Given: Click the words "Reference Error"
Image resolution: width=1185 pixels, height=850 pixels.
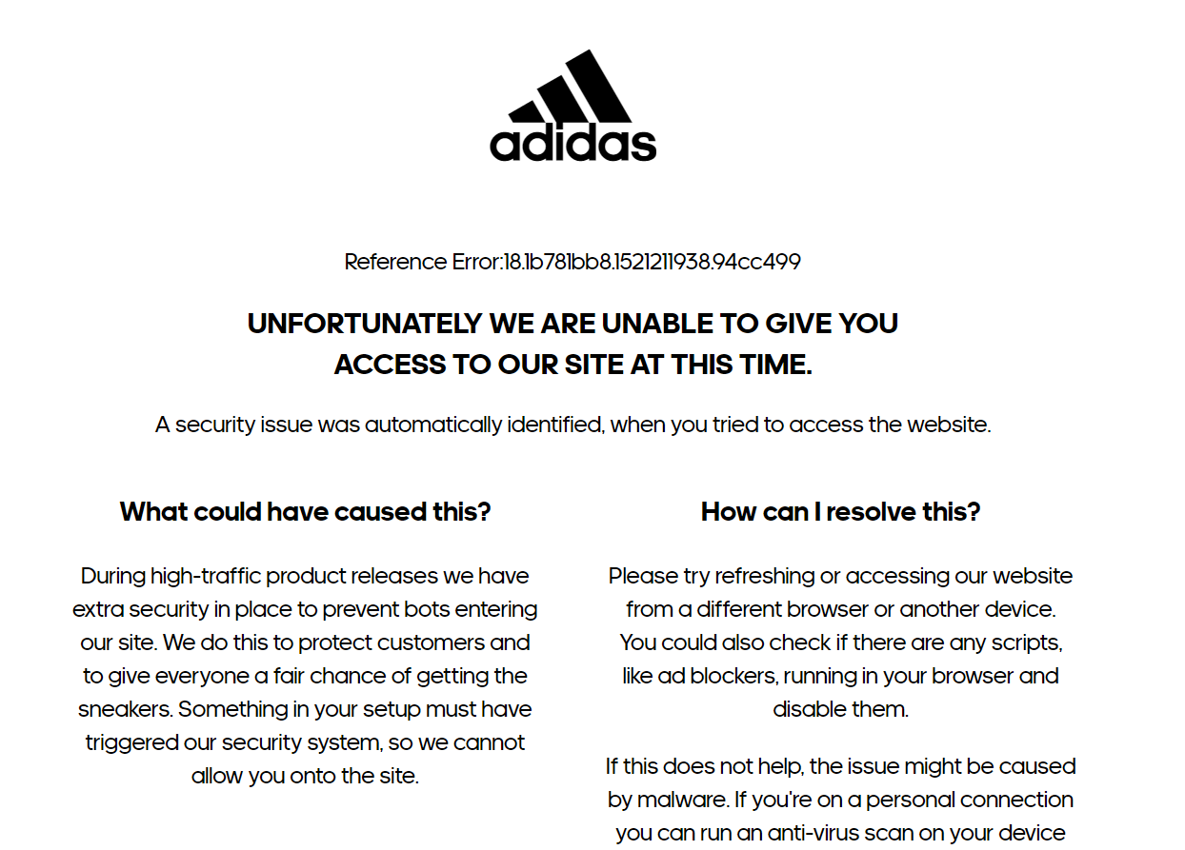Looking at the screenshot, I should 422,262.
